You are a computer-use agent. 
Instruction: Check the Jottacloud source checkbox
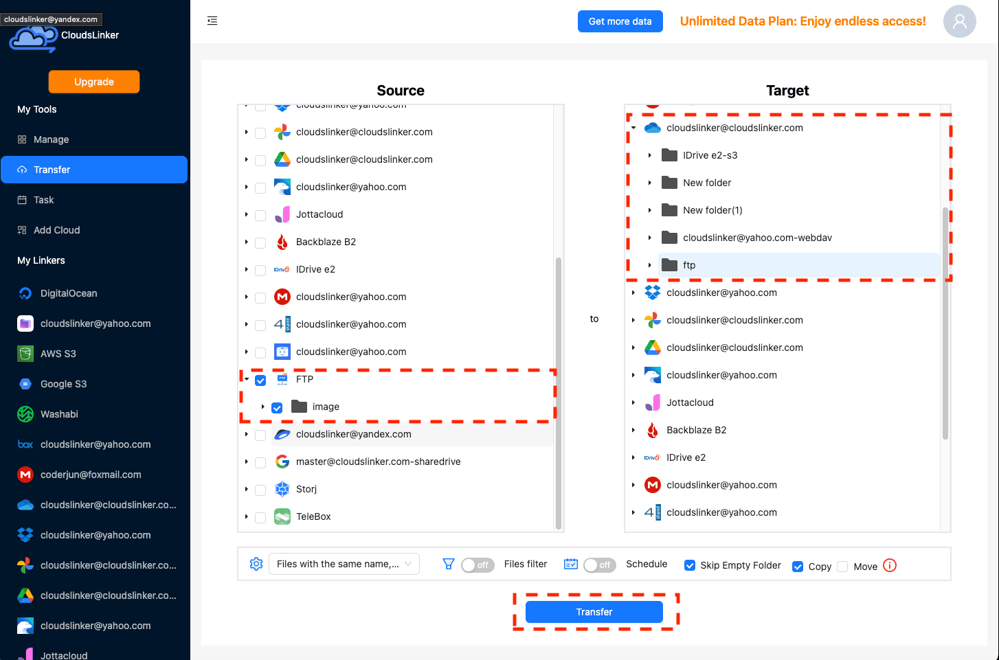(260, 215)
